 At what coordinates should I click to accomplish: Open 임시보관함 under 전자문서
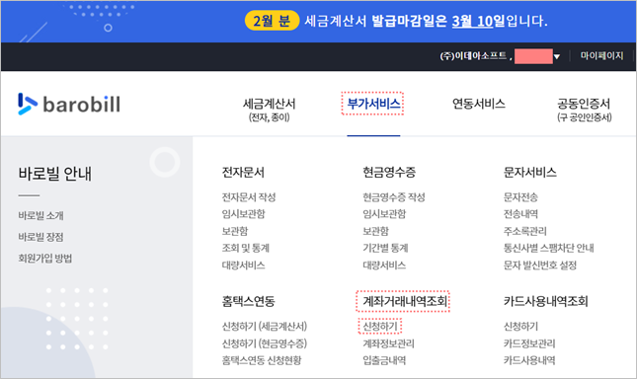pyautogui.click(x=243, y=214)
